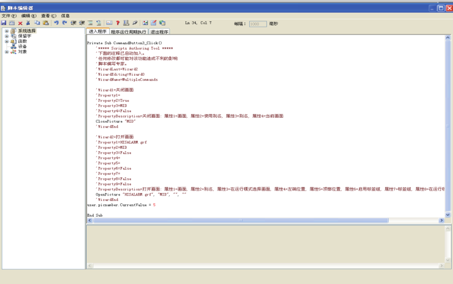Click the stacked-lines comment block icon

coord(90,23)
